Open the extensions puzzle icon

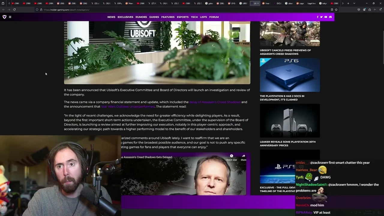pyautogui.click(x=370, y=10)
